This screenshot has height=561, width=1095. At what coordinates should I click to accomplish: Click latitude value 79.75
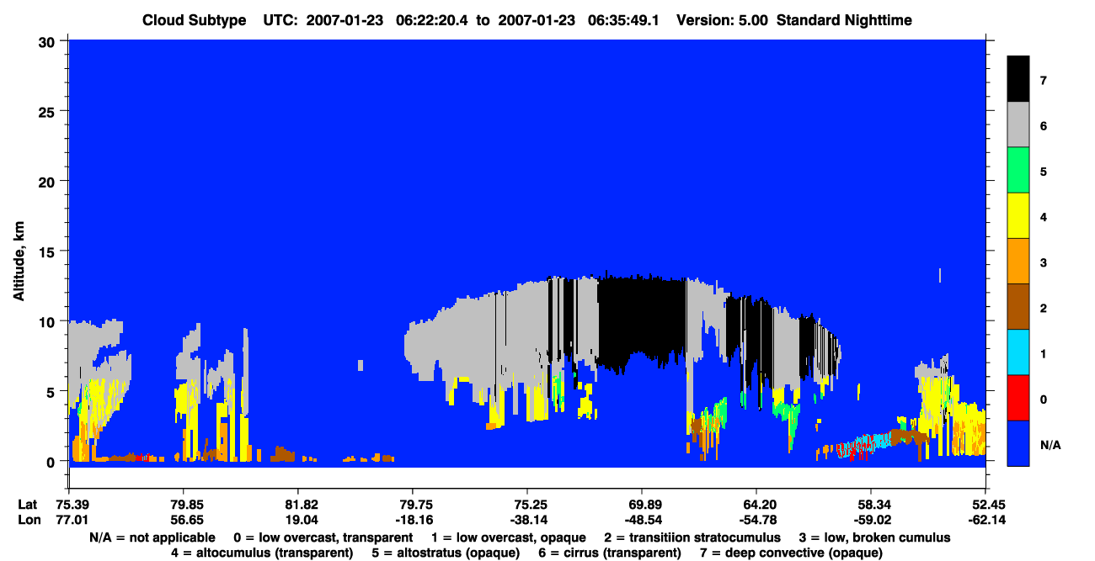[412, 505]
